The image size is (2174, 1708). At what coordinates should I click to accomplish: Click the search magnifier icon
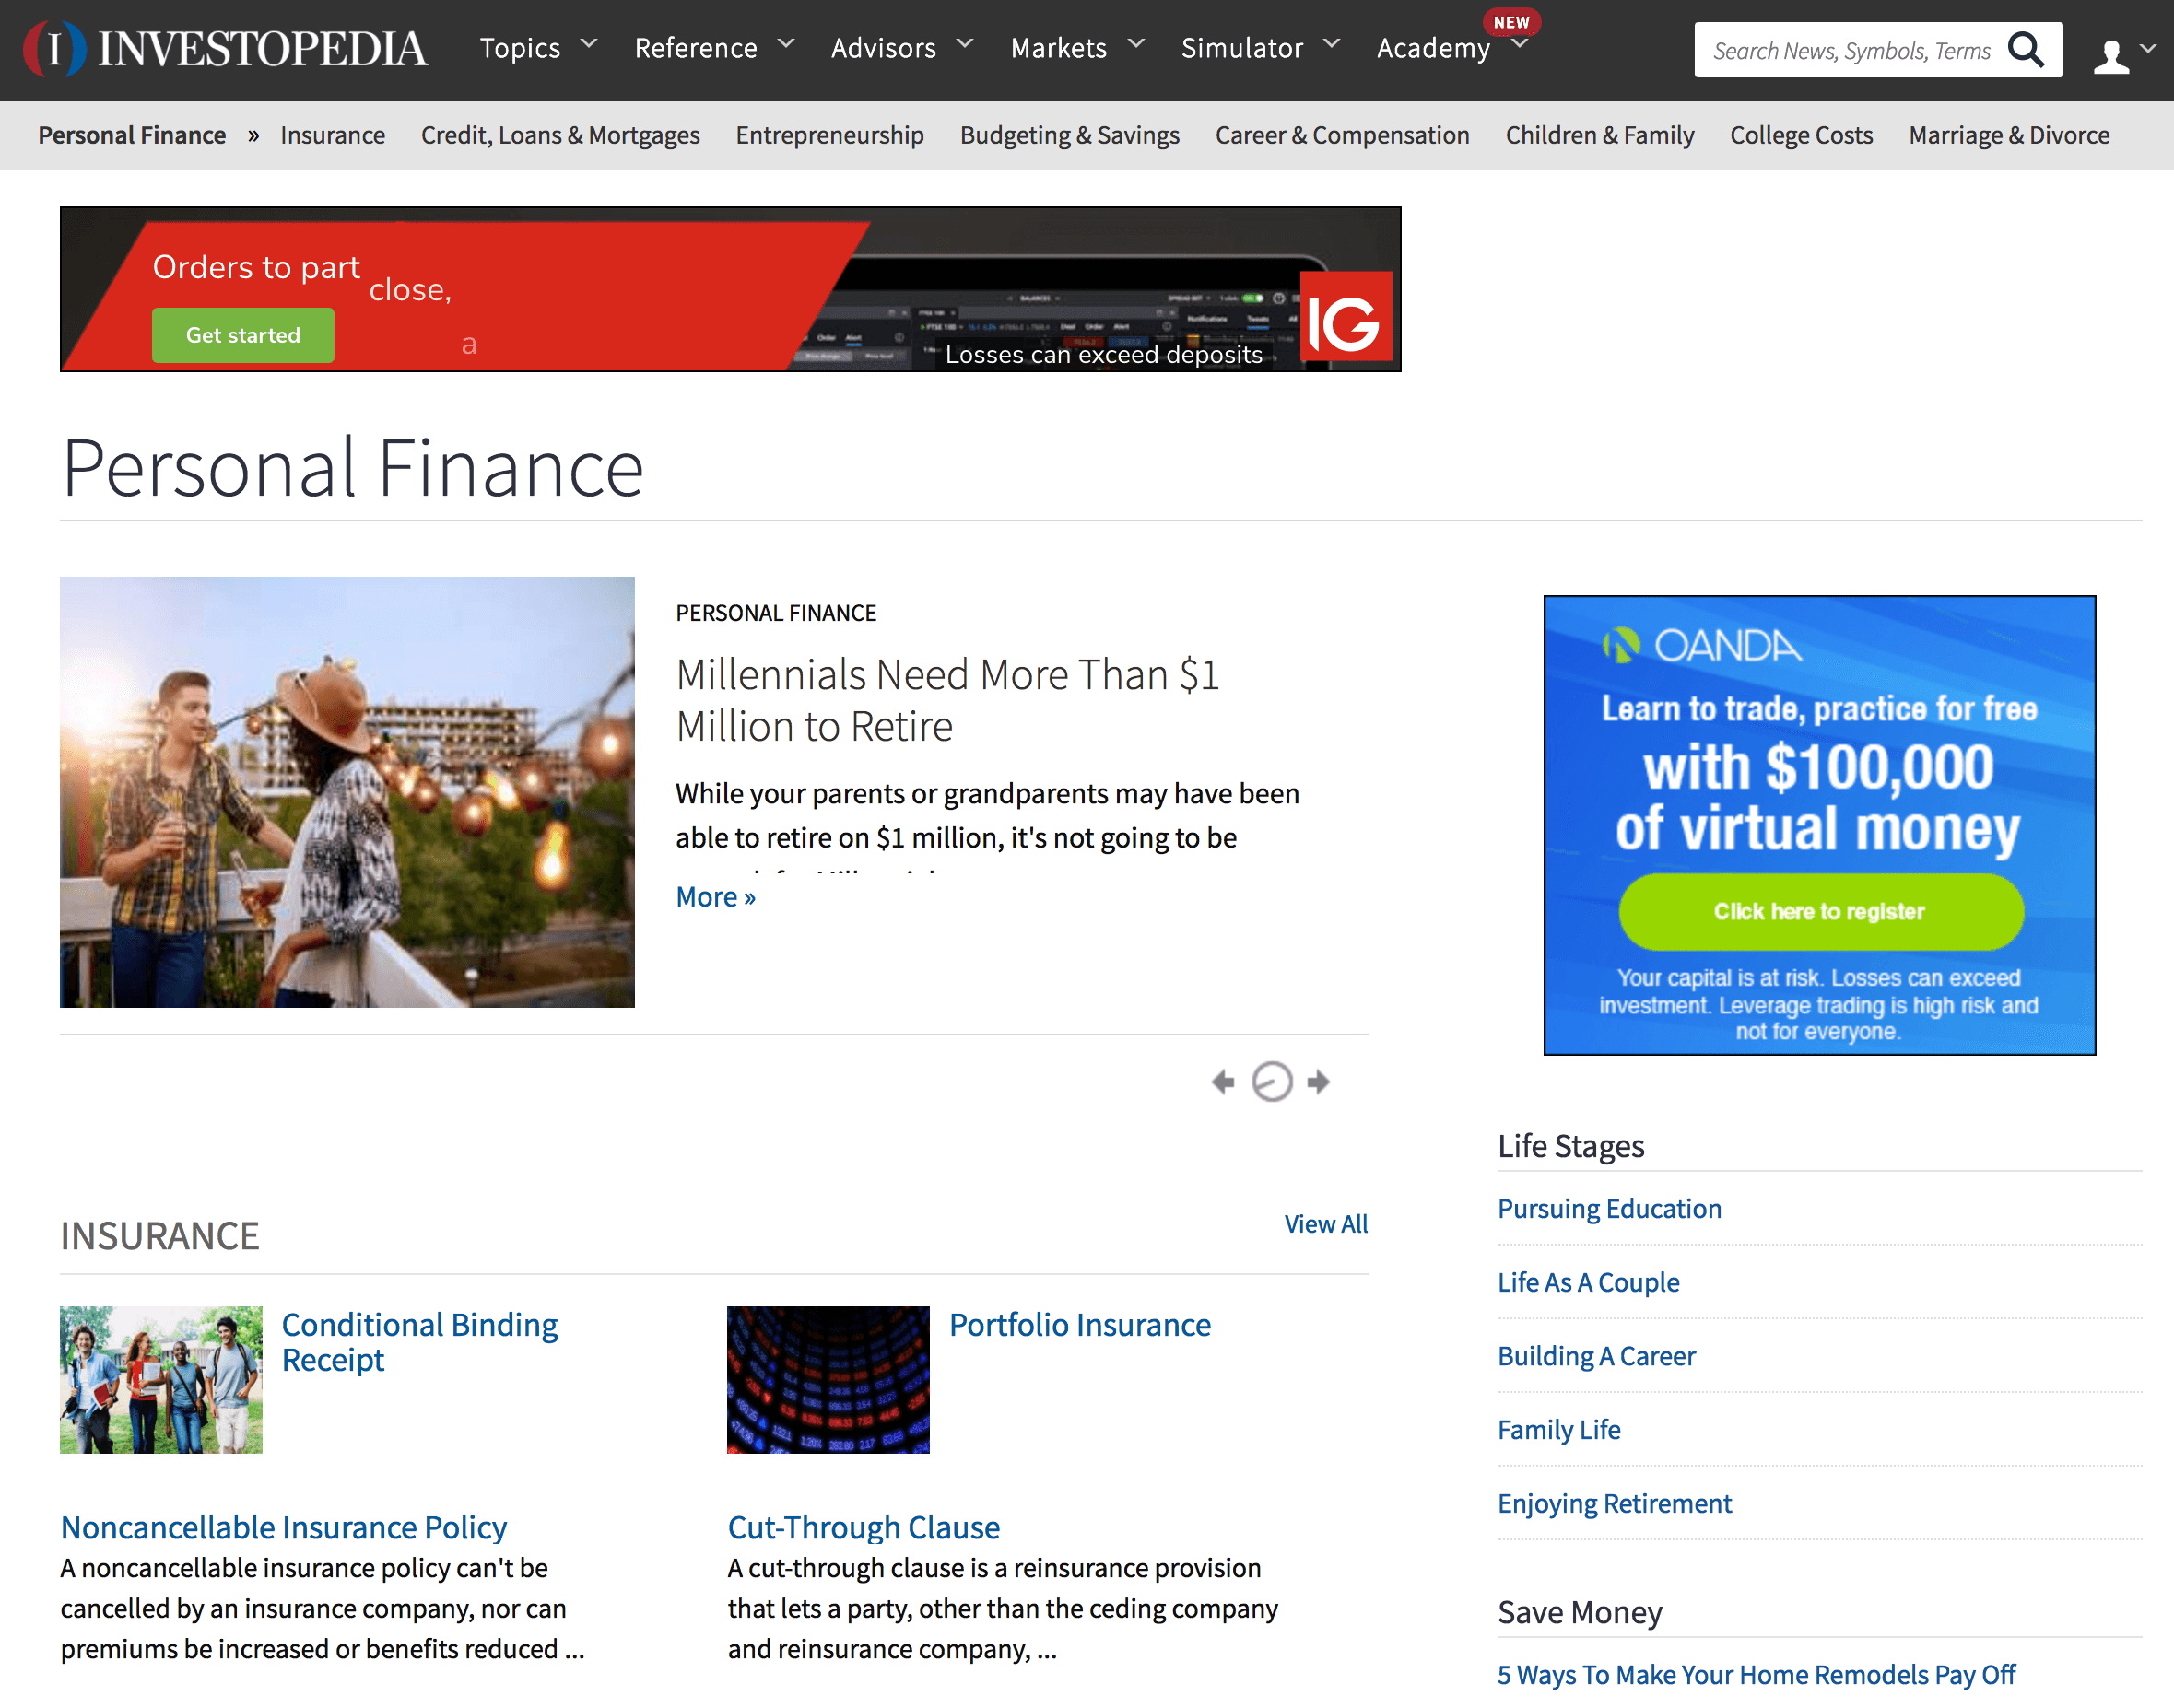tap(2026, 49)
